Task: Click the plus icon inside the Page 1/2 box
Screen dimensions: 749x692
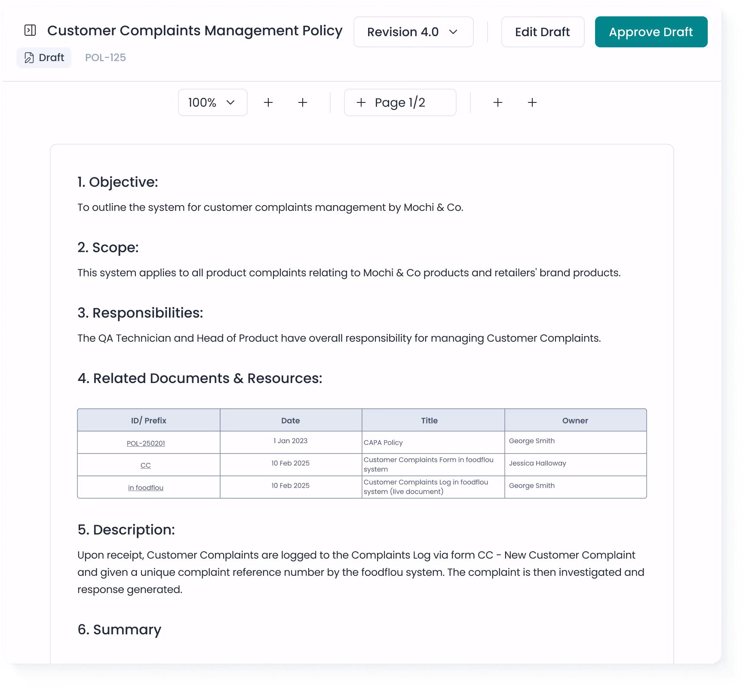Action: (361, 102)
